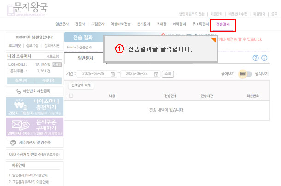Image resolution: width=281 pixels, height=186 pixels.
Task: Click the 선택항목 삭제 button
Action: point(81,85)
